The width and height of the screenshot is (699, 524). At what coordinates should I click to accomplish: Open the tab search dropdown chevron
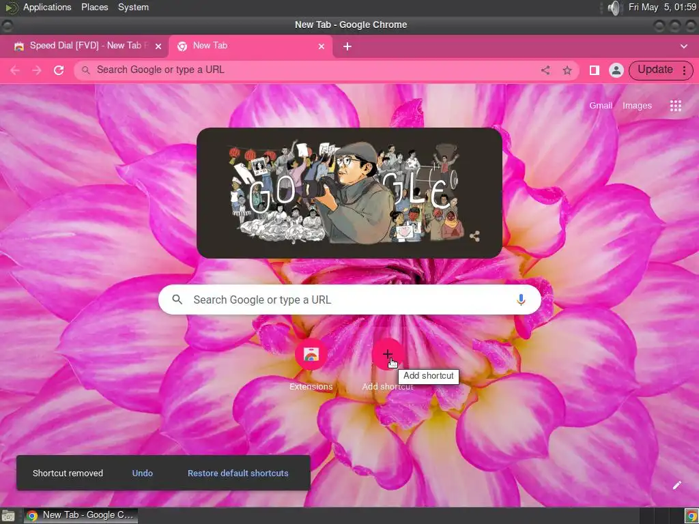[x=683, y=46]
